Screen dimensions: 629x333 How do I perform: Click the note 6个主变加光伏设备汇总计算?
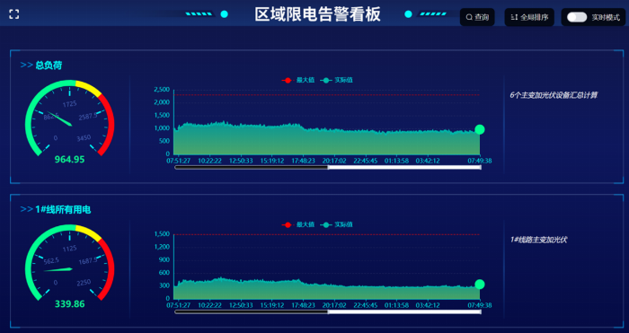(x=554, y=95)
